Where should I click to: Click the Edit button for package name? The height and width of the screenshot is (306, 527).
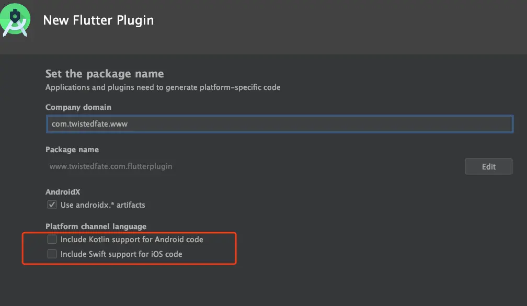[x=489, y=166]
